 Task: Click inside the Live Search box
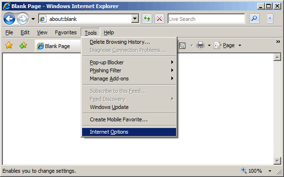pos(206,19)
